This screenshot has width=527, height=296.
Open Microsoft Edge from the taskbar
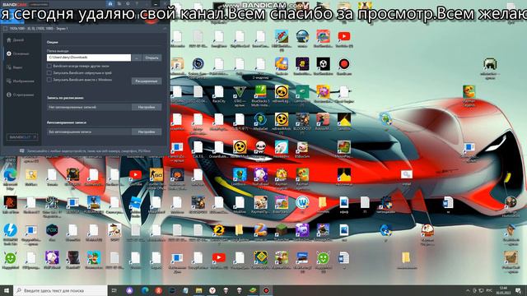click(x=145, y=290)
